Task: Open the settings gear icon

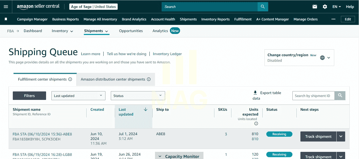Action: (325, 7)
